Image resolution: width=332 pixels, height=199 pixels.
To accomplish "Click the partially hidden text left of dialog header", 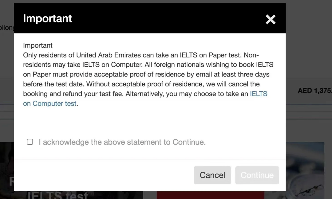I will tap(7, 28).
